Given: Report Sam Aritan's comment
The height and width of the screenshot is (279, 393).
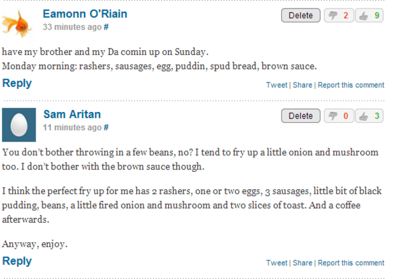Looking at the screenshot, I should point(351,263).
